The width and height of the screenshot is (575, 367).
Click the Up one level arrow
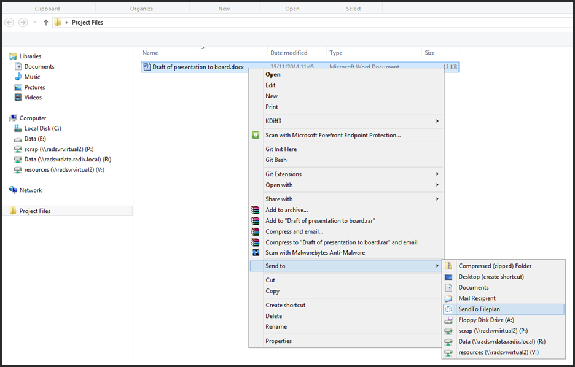pos(46,23)
